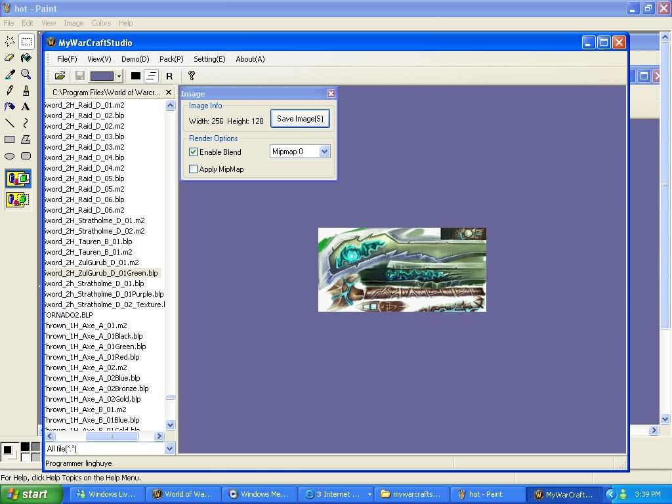Open help via the question mark icon

[x=192, y=76]
